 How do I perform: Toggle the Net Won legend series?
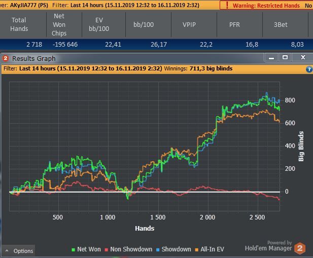click(86, 249)
